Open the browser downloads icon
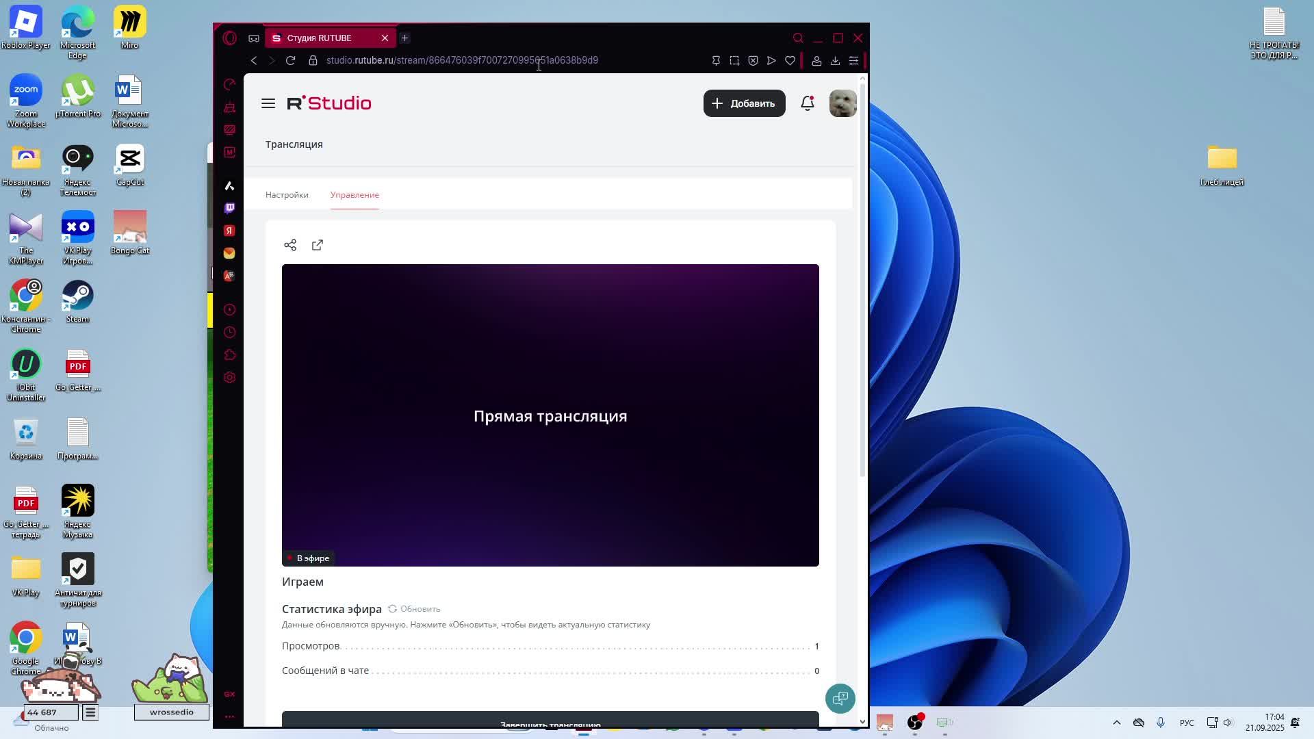This screenshot has width=1314, height=739. pyautogui.click(x=835, y=61)
